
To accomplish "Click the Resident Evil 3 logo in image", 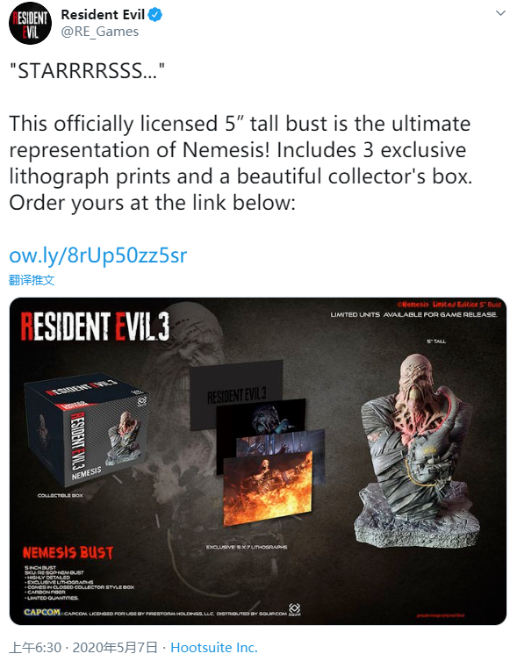I will pyautogui.click(x=96, y=326).
